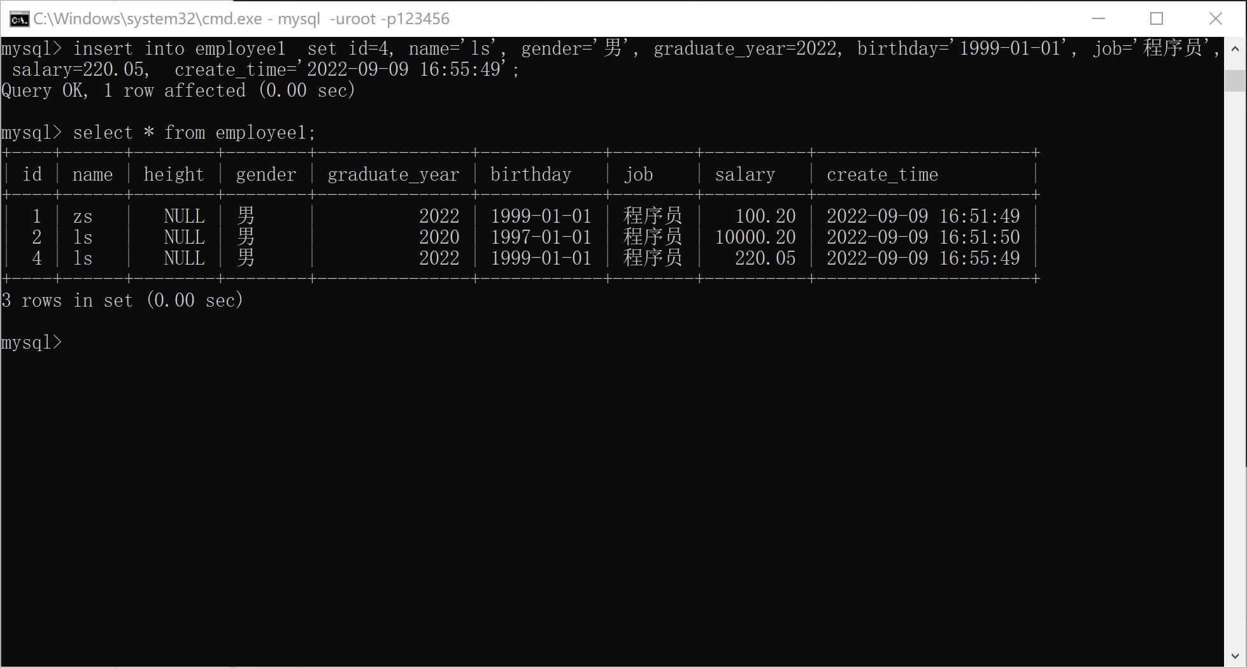Click 程序员 job cell in row id 1
This screenshot has width=1247, height=668.
click(653, 216)
